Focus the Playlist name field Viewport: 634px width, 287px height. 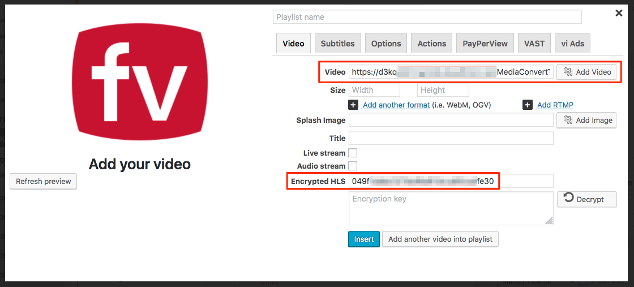pyautogui.click(x=427, y=17)
